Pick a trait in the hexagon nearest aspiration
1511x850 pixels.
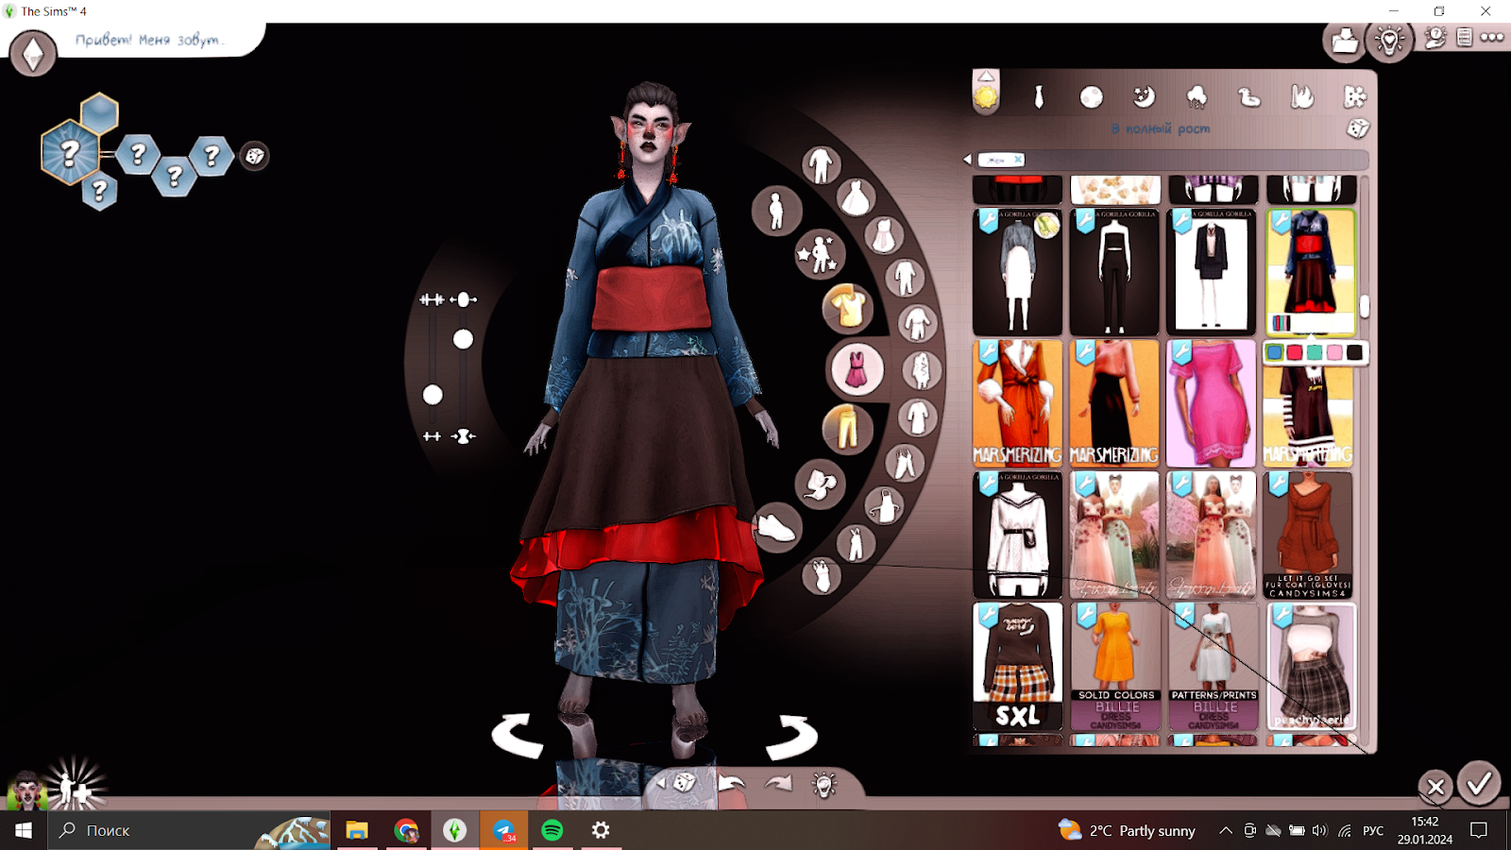point(138,153)
